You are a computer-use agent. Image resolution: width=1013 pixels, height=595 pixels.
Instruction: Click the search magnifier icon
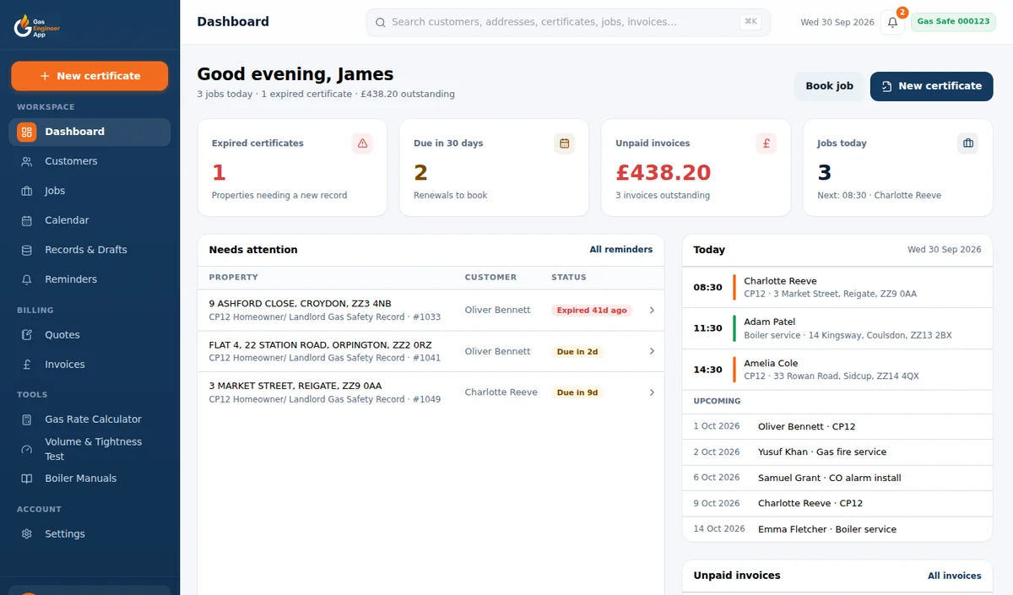point(381,23)
